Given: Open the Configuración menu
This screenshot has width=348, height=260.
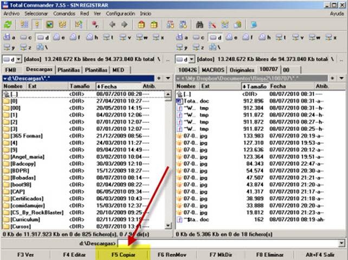Looking at the screenshot, I should [x=120, y=14].
